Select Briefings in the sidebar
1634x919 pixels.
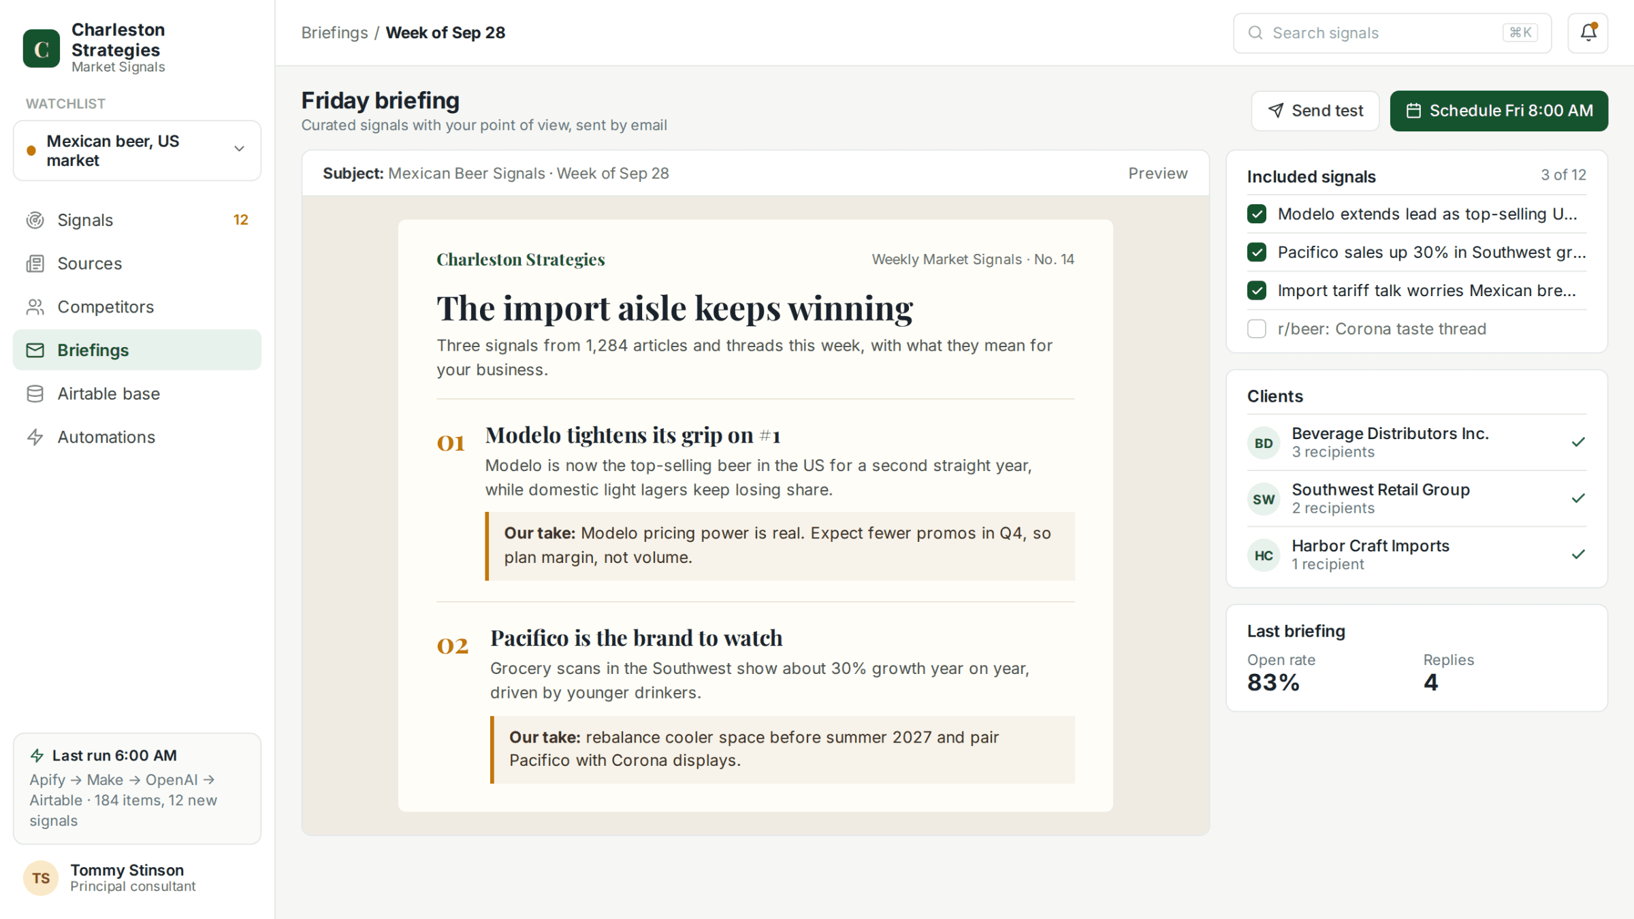137,350
